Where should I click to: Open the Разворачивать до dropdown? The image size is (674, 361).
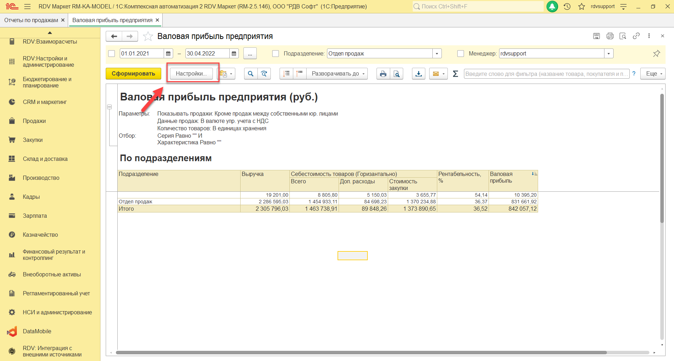pos(337,74)
